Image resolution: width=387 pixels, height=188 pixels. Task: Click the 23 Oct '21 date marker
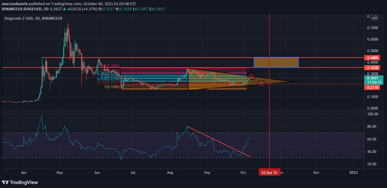(269, 172)
